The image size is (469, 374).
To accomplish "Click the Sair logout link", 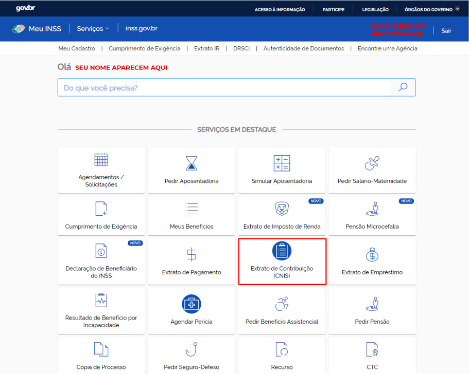I will [x=446, y=31].
